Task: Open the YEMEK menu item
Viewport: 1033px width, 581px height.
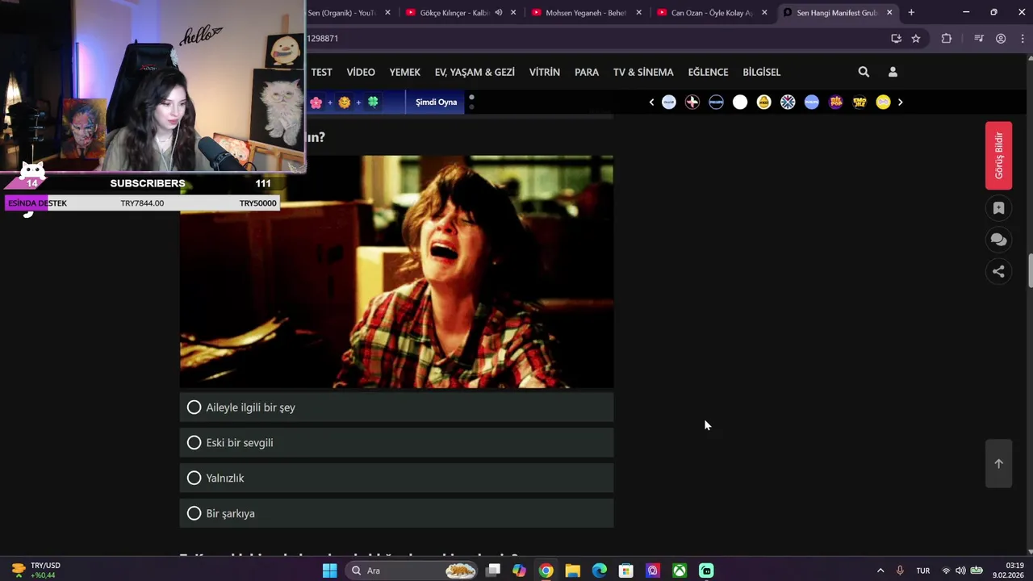Action: point(404,72)
